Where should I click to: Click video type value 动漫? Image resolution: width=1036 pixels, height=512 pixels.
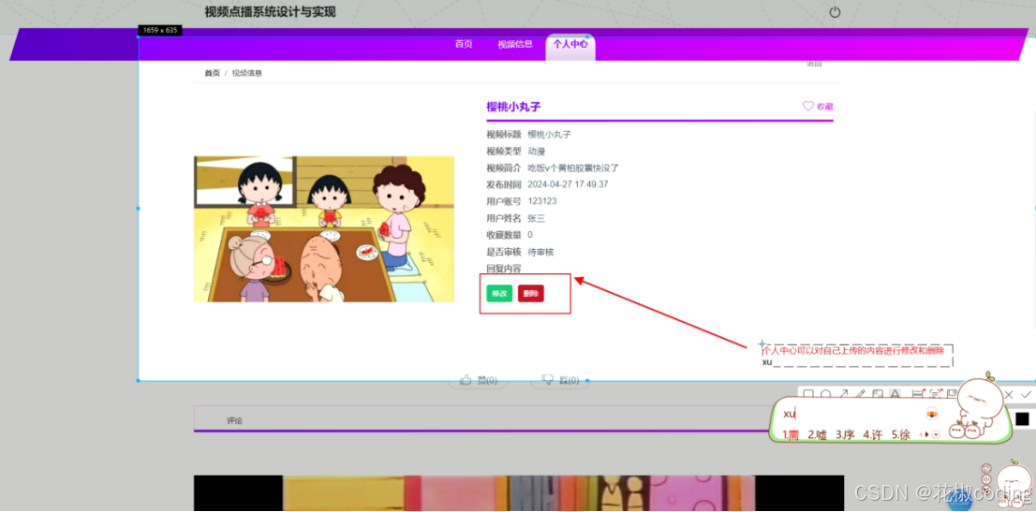click(x=536, y=152)
